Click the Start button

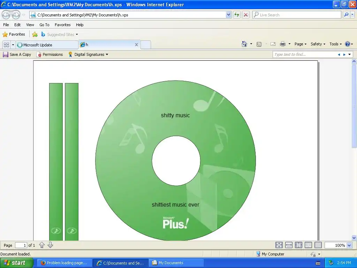(x=17, y=263)
